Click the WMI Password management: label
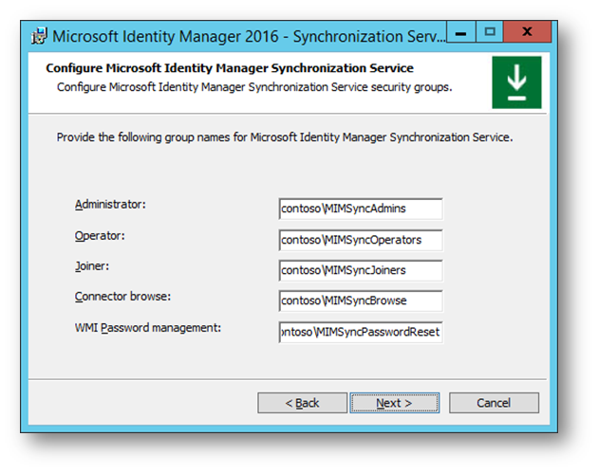598x473 pixels. click(148, 328)
